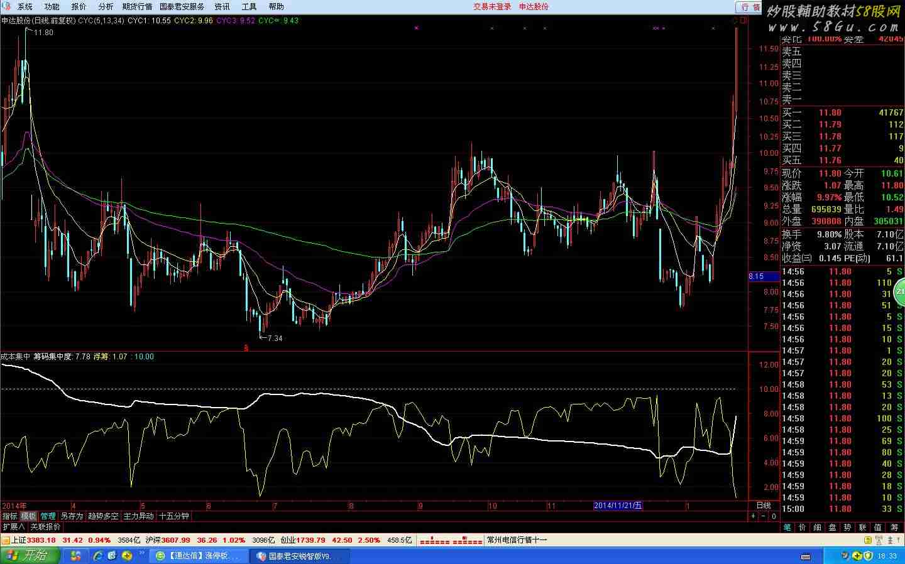Select the 值 tab in quote panel

coord(878,527)
